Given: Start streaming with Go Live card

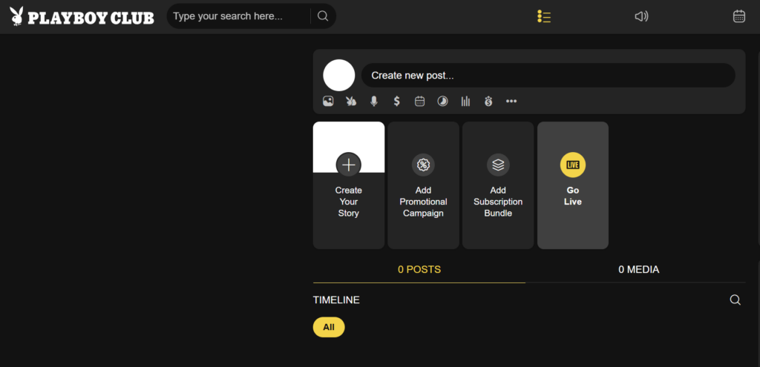Looking at the screenshot, I should [x=573, y=185].
